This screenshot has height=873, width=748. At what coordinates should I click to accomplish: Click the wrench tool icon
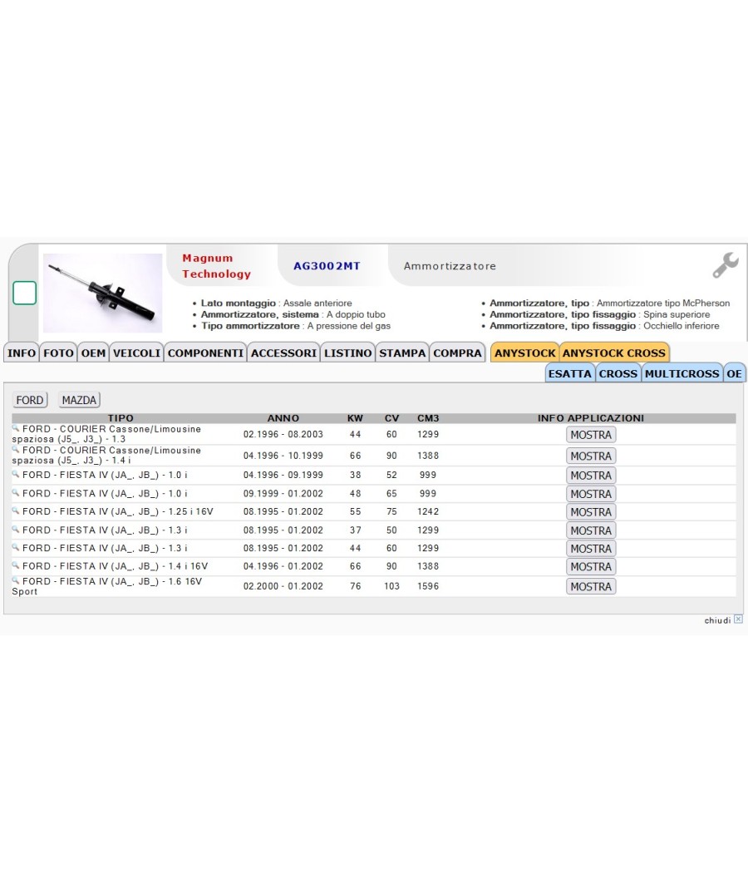coord(726,265)
